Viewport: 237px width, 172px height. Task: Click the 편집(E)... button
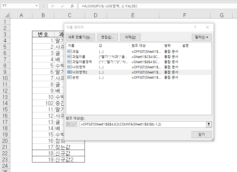pos(107,37)
